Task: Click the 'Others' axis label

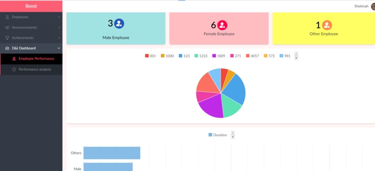Action: [x=76, y=153]
